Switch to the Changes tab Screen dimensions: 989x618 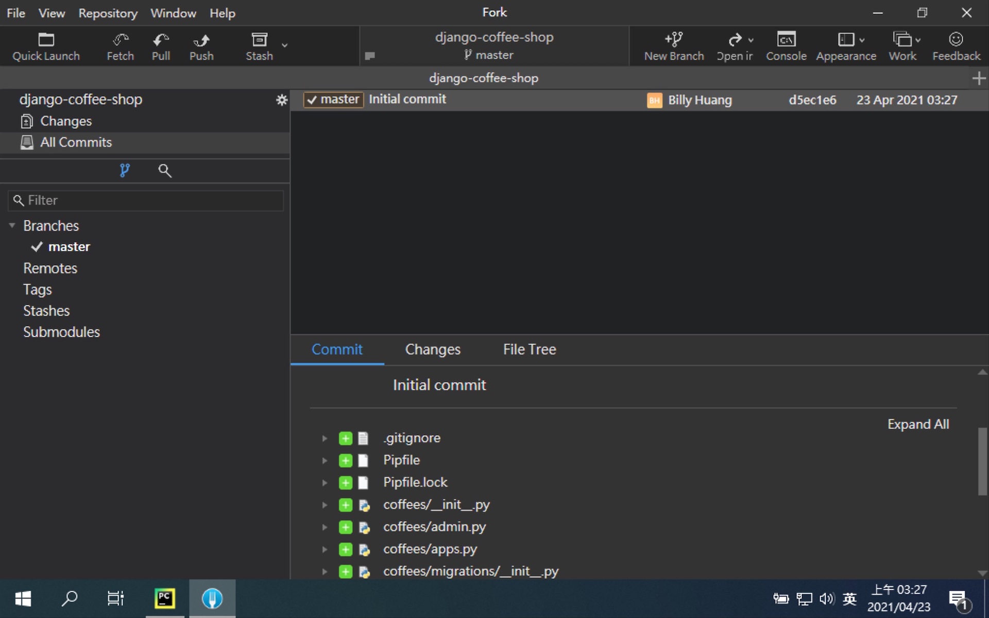432,349
